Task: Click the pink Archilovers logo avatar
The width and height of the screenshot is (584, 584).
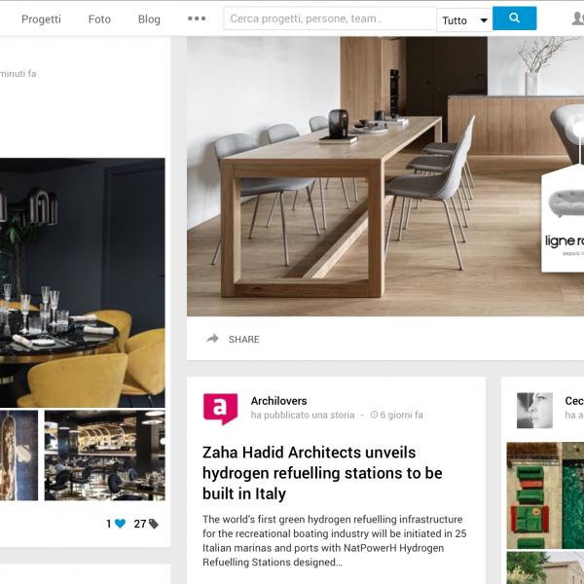Action: pos(221,409)
